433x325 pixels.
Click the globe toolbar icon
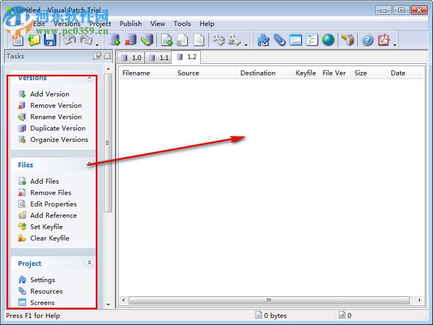pyautogui.click(x=328, y=40)
